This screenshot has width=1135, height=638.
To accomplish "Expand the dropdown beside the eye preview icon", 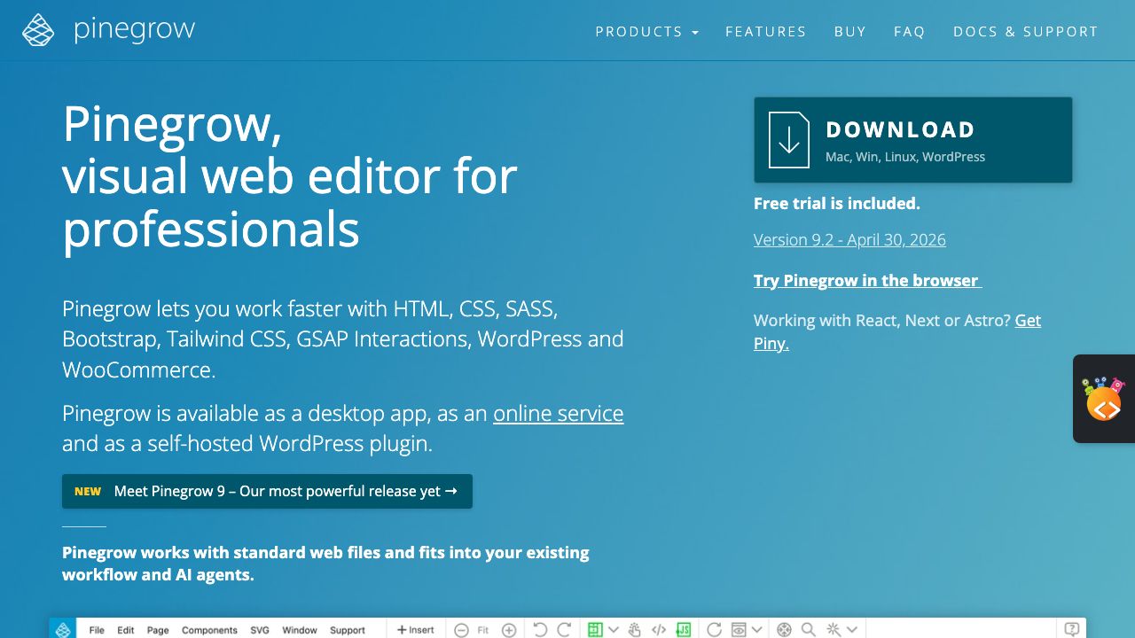I will tap(756, 630).
